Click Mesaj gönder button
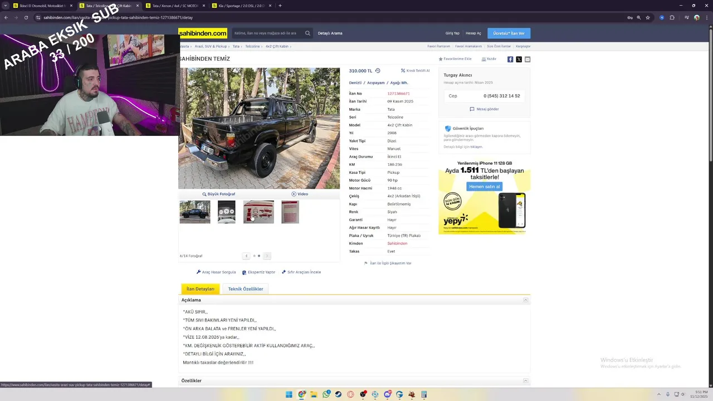Viewport: 713px width, 401px height. 484,109
